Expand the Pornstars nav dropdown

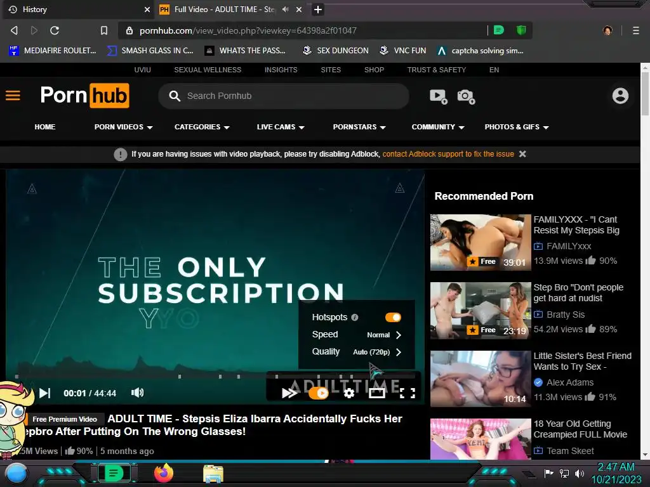359,127
